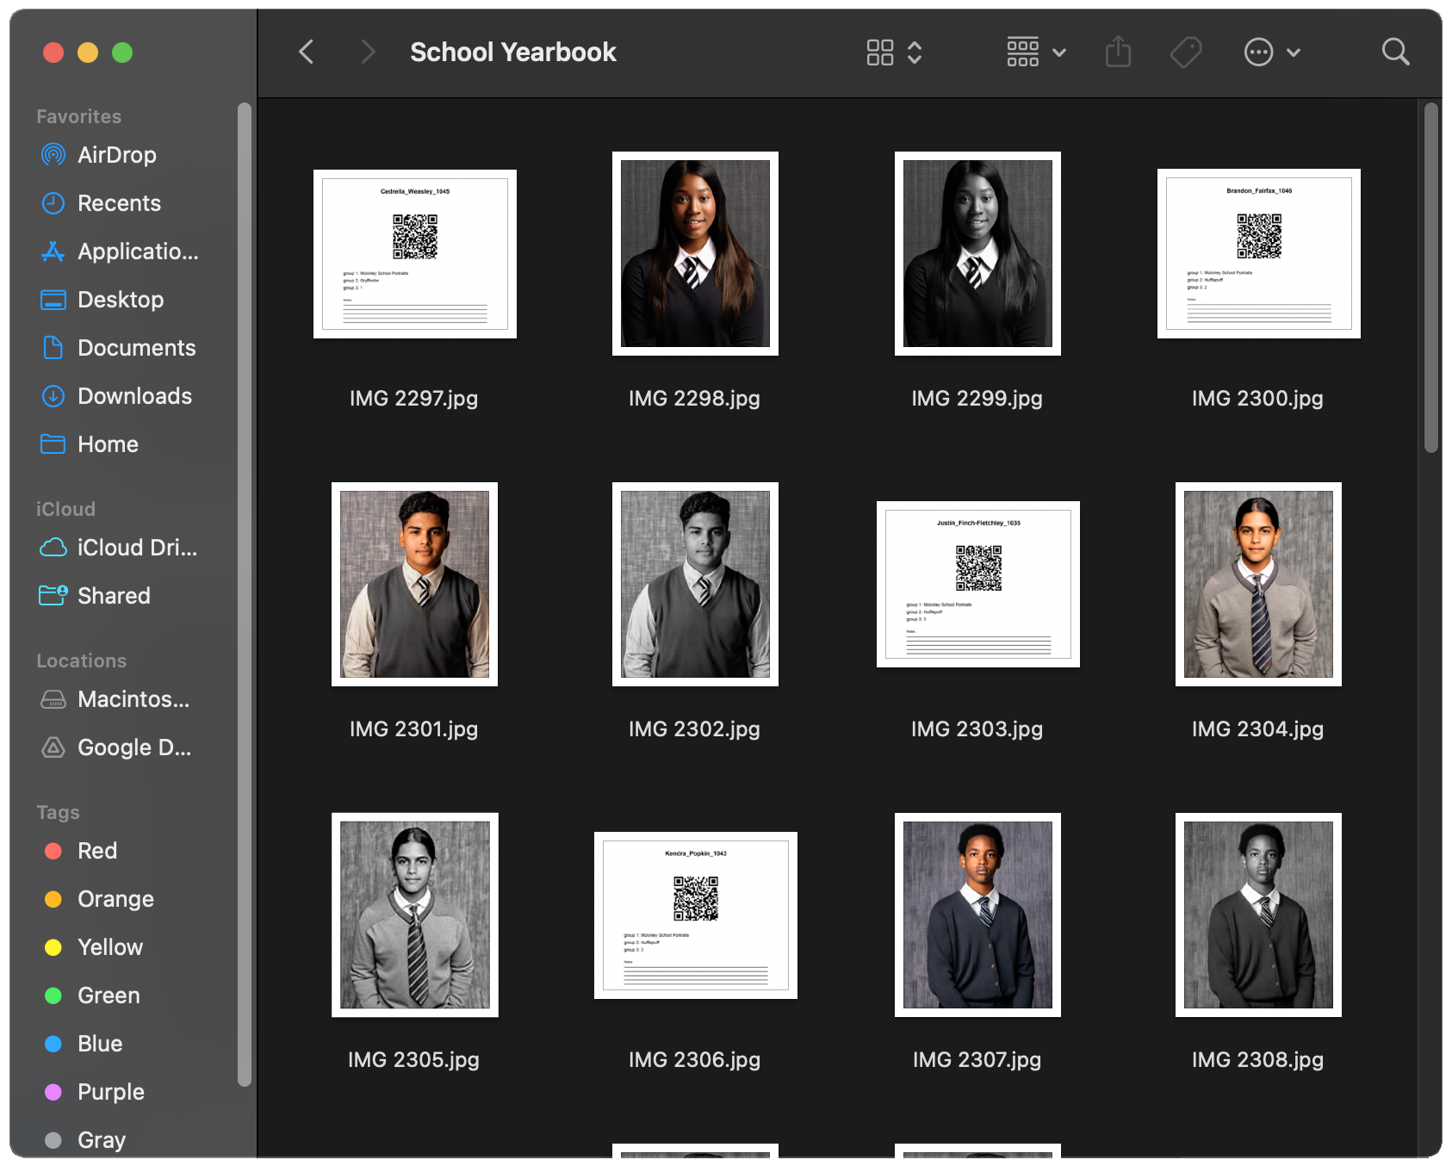
Task: Select the IMG 2302.jpg thumbnail
Action: pyautogui.click(x=695, y=585)
